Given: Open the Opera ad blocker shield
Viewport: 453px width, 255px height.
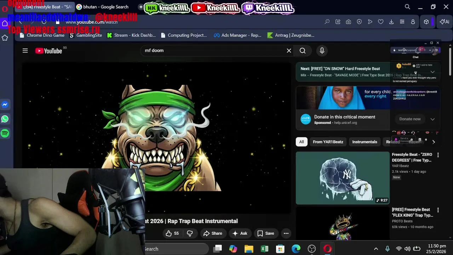Looking at the screenshot, I should pyautogui.click(x=359, y=22).
